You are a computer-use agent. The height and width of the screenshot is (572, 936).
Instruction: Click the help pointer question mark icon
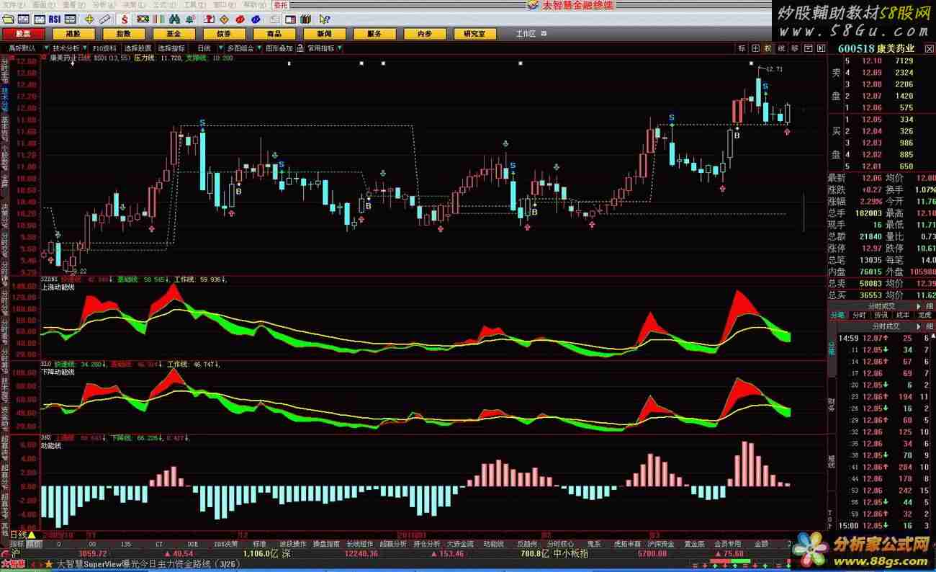(325, 19)
